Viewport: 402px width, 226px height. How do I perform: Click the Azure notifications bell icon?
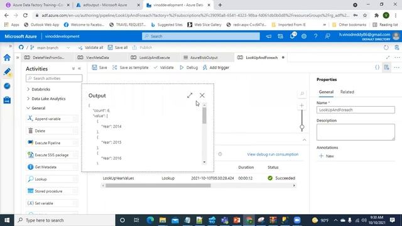(292, 36)
